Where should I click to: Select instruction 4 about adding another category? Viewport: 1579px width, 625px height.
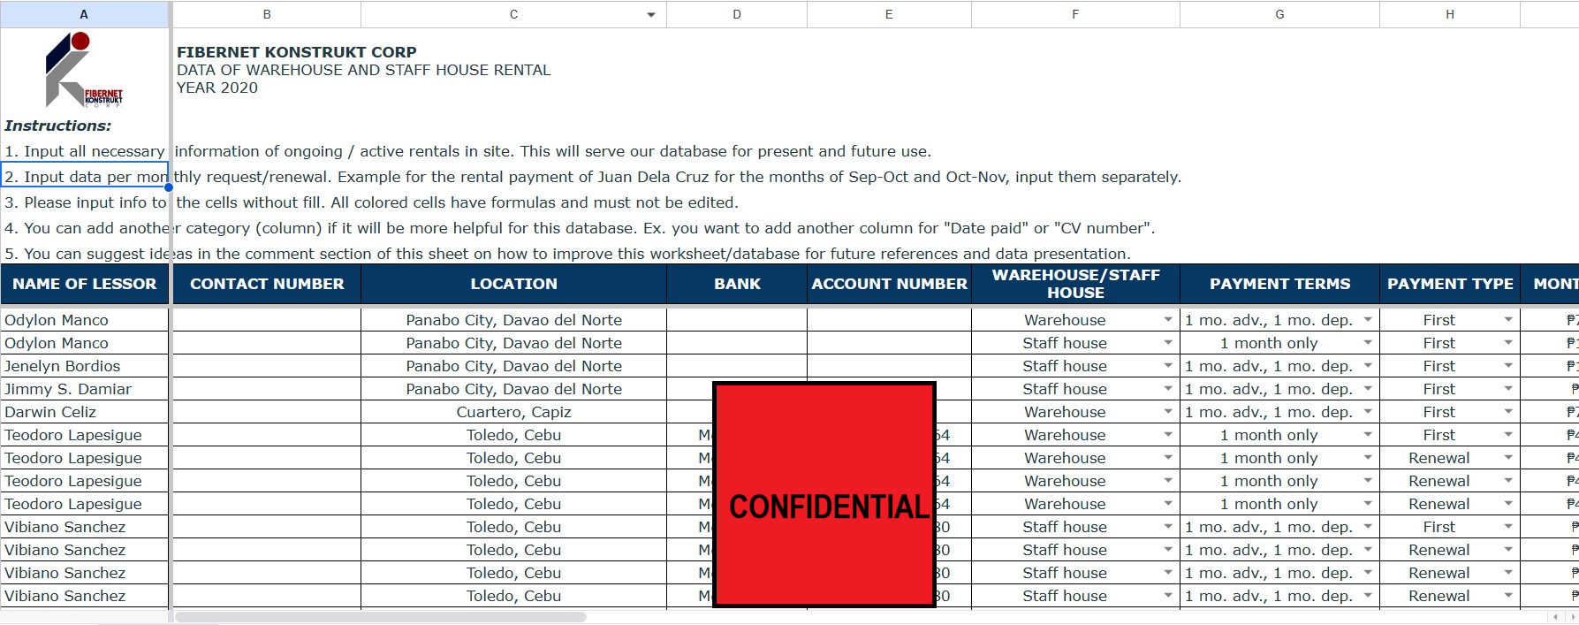click(x=580, y=228)
